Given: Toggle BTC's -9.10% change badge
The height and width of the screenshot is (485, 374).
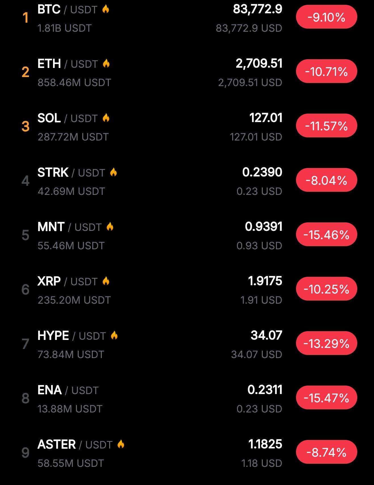Looking at the screenshot, I should click(326, 18).
